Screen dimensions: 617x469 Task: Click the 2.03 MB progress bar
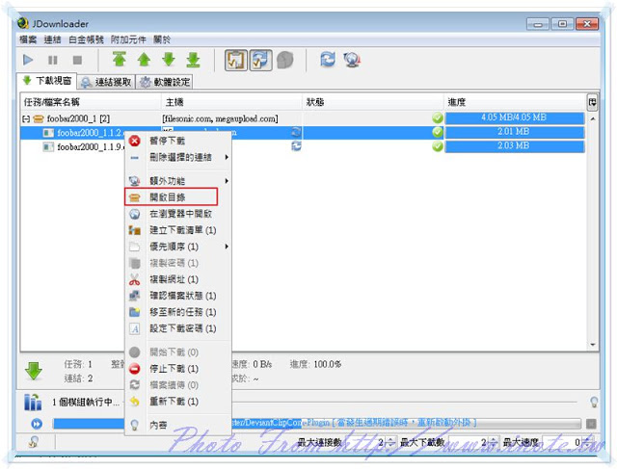pos(514,146)
